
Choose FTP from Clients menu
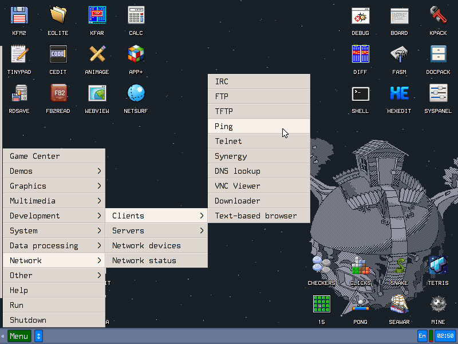259,96
